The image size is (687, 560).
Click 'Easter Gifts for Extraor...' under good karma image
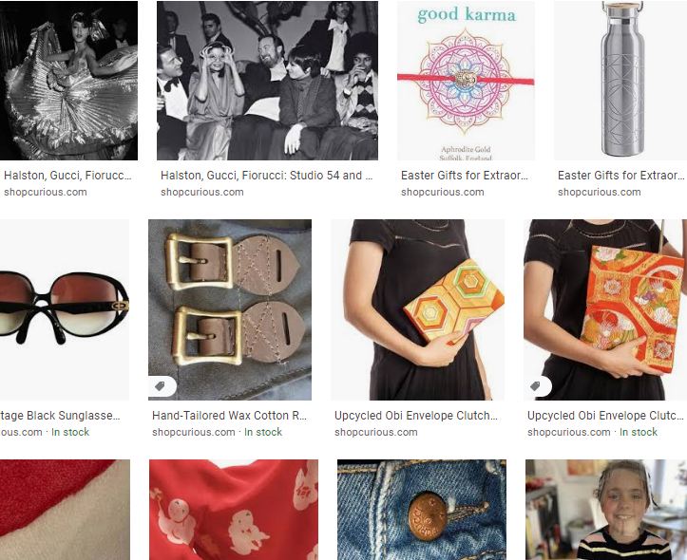click(x=464, y=176)
